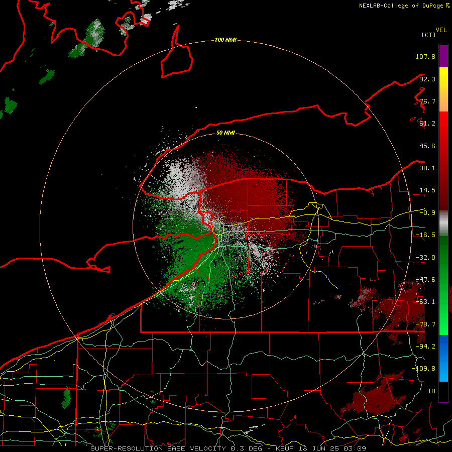
Task: Click the 'SUPER-RESOLUTION BASE VELOCITY' caption
Action: pyautogui.click(x=158, y=448)
